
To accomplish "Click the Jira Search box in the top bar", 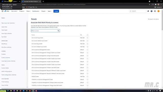I will tap(138, 11).
